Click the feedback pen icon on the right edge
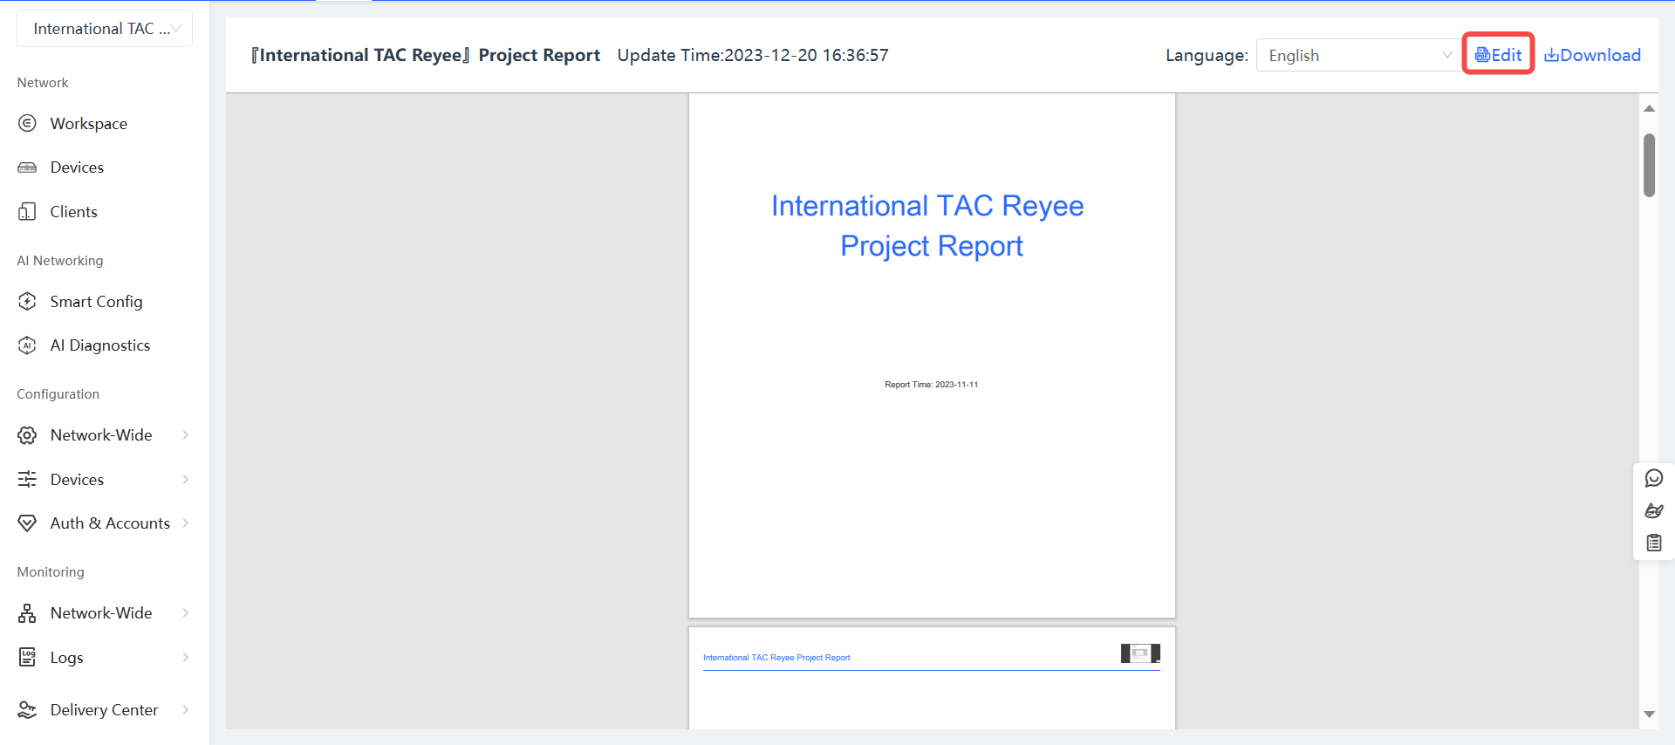This screenshot has height=745, width=1675. tap(1653, 510)
